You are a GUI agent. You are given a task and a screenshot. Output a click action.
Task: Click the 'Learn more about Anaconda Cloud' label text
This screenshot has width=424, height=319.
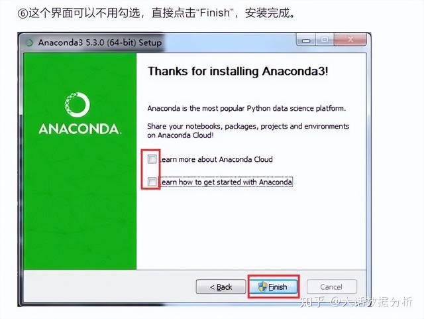[217, 159]
